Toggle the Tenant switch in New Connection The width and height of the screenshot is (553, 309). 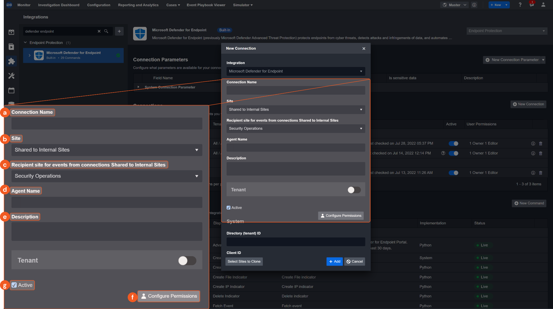tap(354, 190)
